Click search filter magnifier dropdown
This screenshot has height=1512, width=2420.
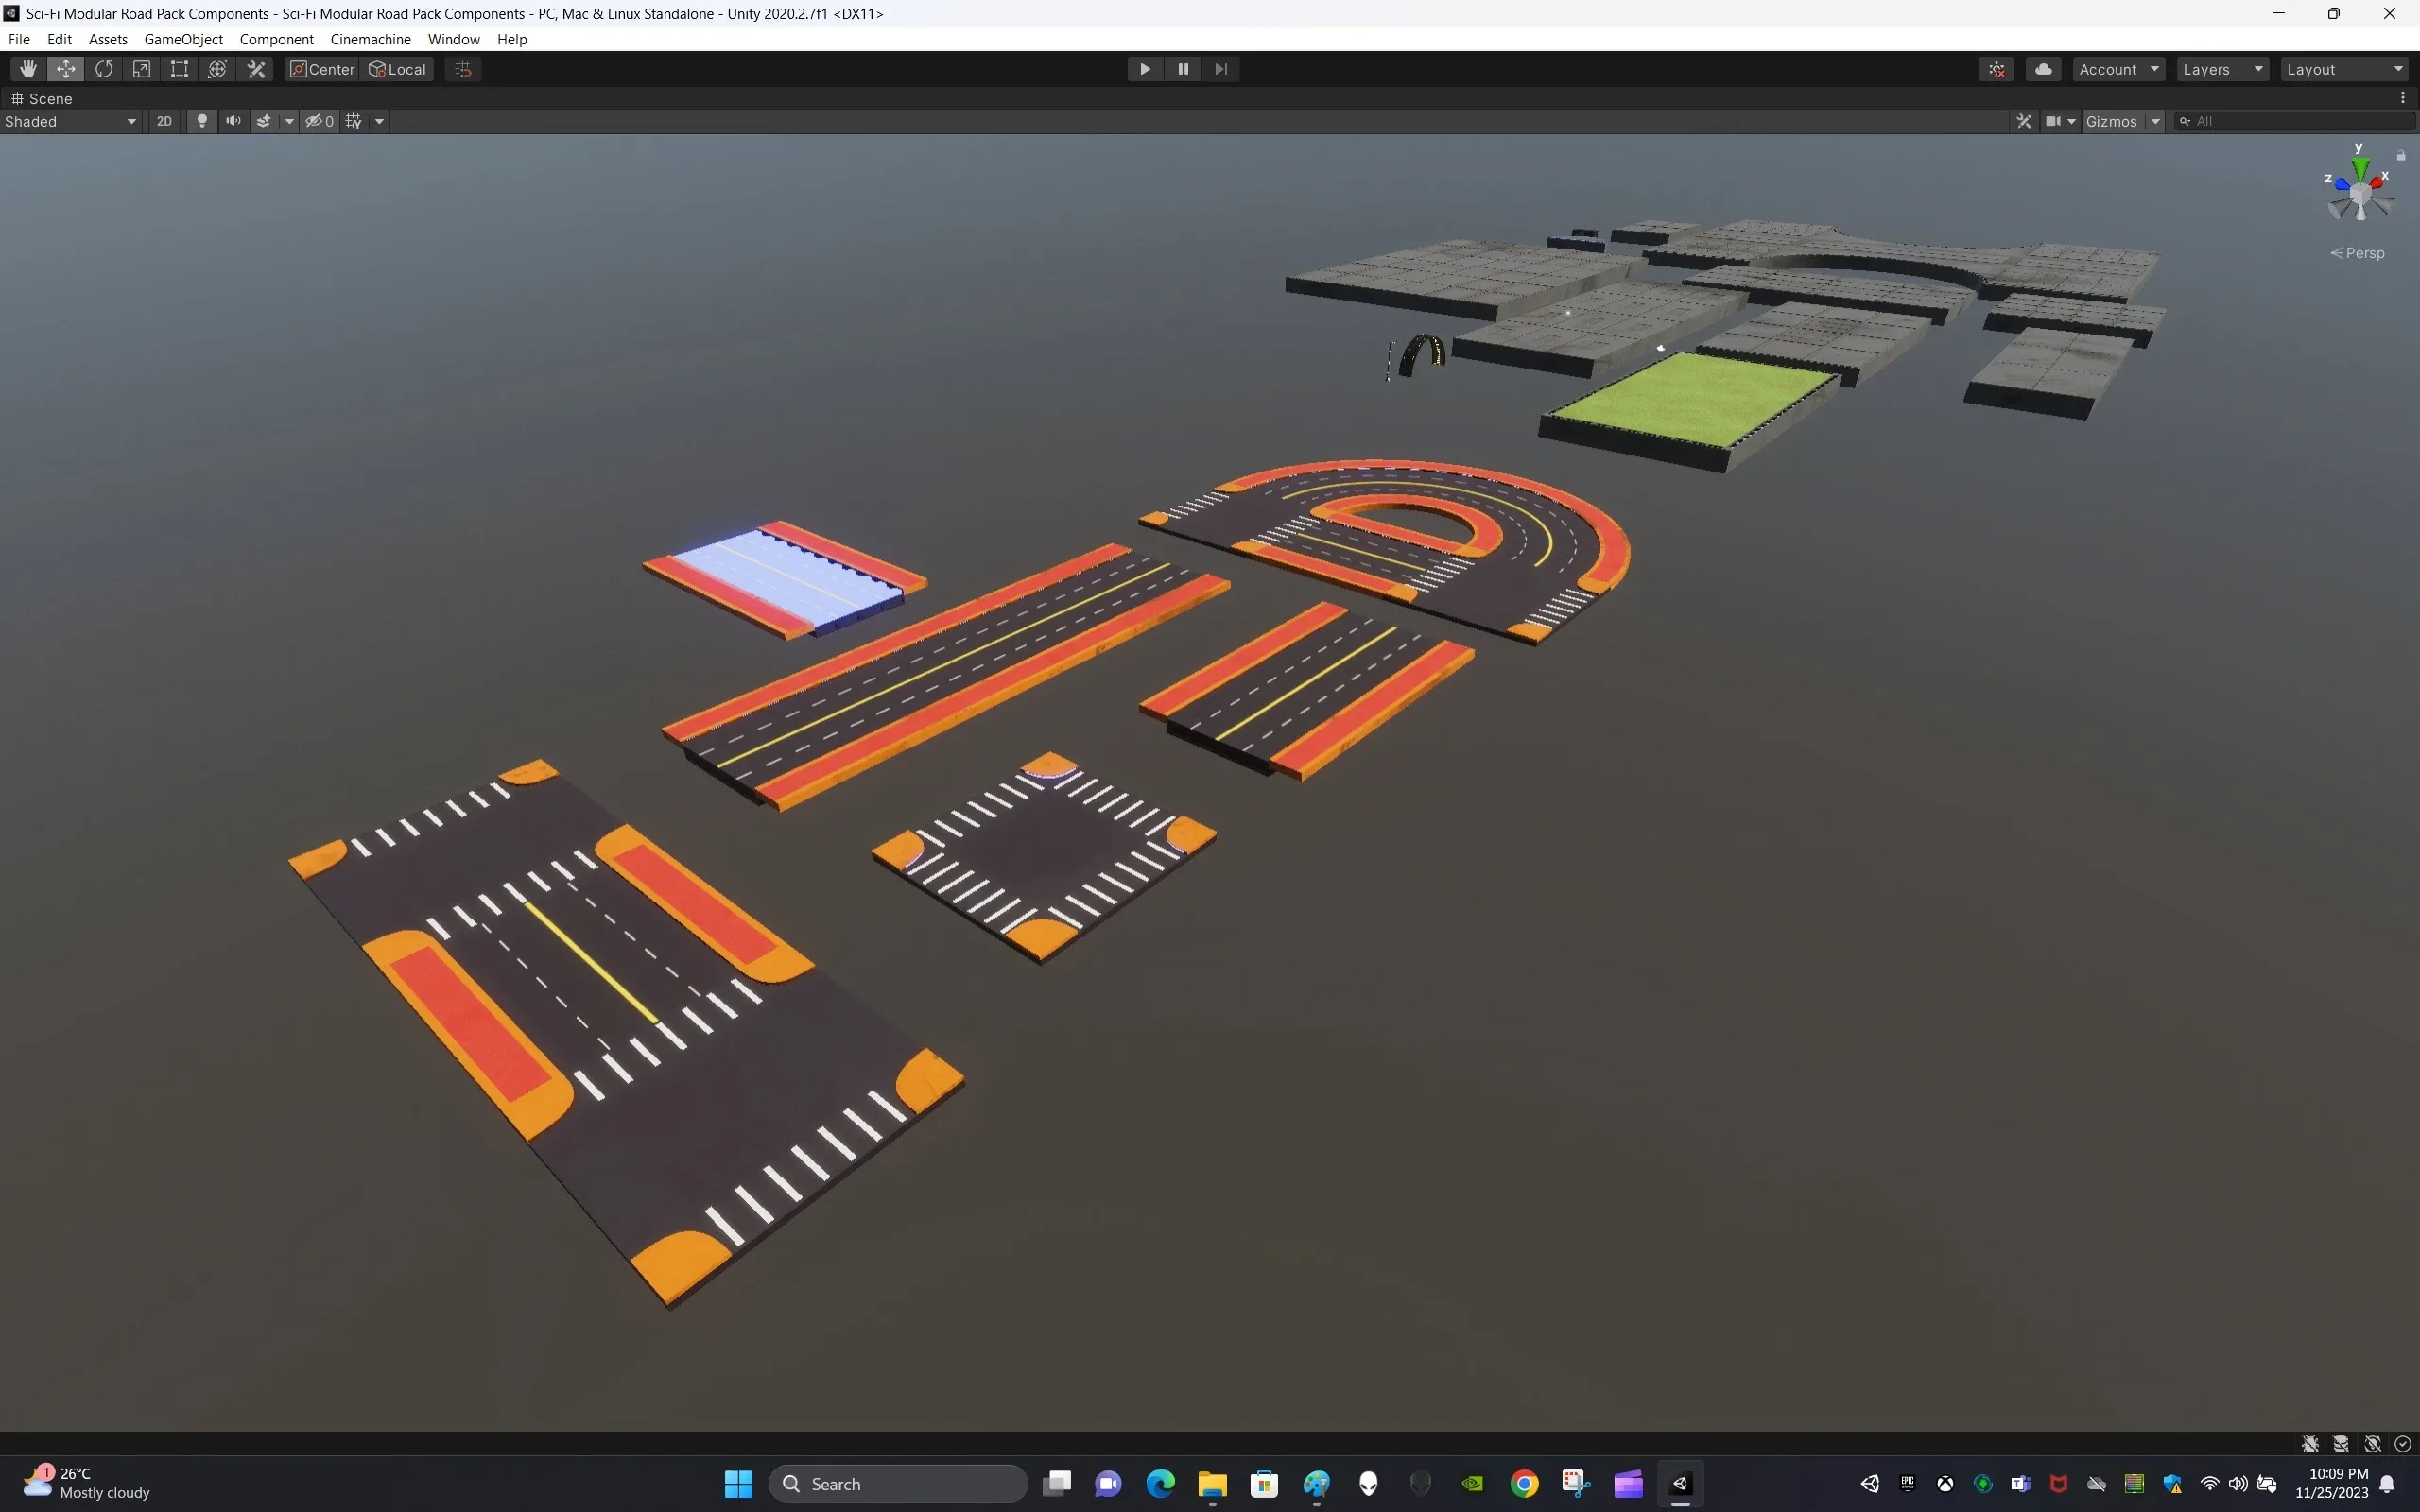[x=2186, y=121]
